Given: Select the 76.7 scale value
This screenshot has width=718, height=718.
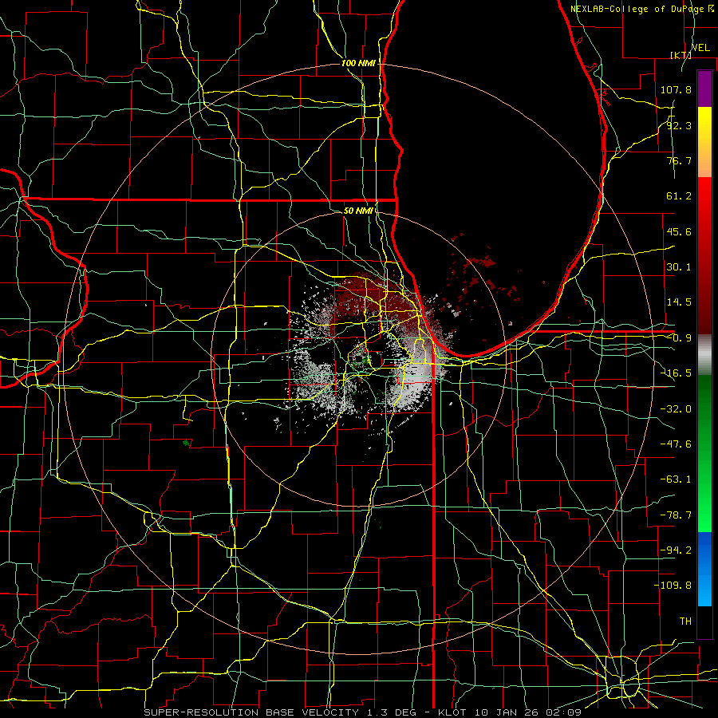Looking at the screenshot, I should (x=679, y=160).
